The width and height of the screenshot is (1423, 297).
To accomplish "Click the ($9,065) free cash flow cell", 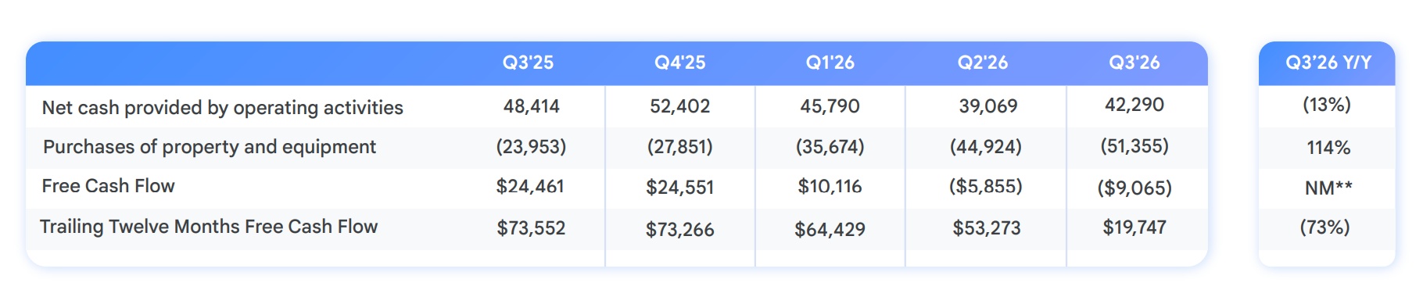I will pyautogui.click(x=1134, y=188).
